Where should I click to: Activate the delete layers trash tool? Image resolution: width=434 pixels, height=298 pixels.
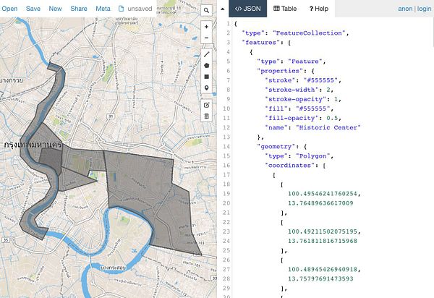click(206, 116)
